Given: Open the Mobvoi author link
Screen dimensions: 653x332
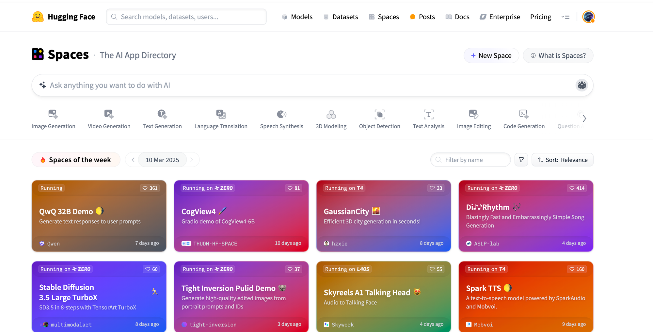Looking at the screenshot, I should (x=480, y=324).
